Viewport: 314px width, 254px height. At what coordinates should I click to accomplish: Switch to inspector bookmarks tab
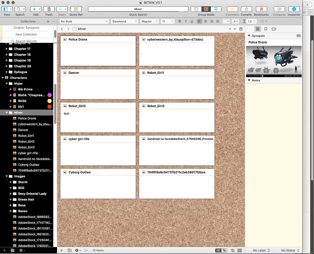coord(266,29)
